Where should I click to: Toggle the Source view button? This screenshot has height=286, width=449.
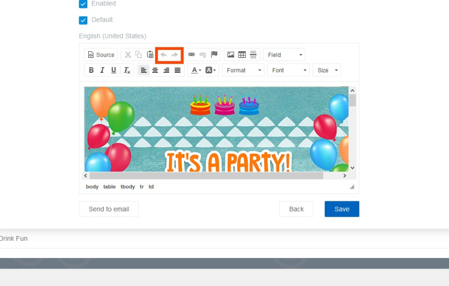coord(101,55)
